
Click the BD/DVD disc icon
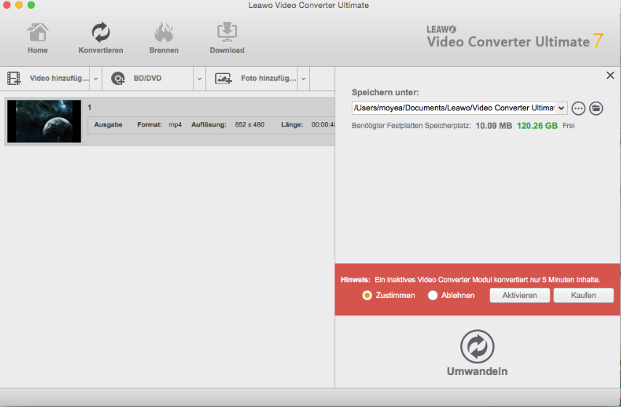118,78
